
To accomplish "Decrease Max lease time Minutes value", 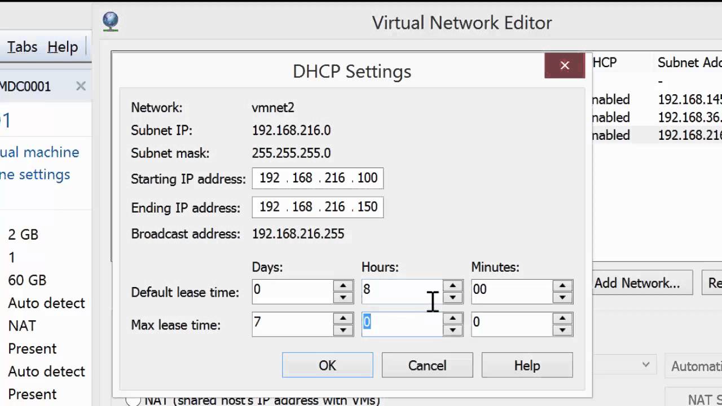I will [562, 330].
